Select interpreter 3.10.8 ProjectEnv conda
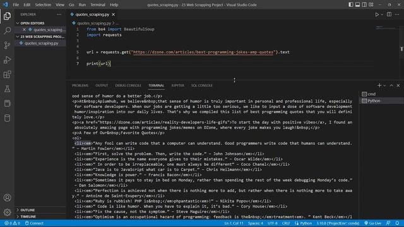This screenshot has height=227, width=404. coord(338,223)
